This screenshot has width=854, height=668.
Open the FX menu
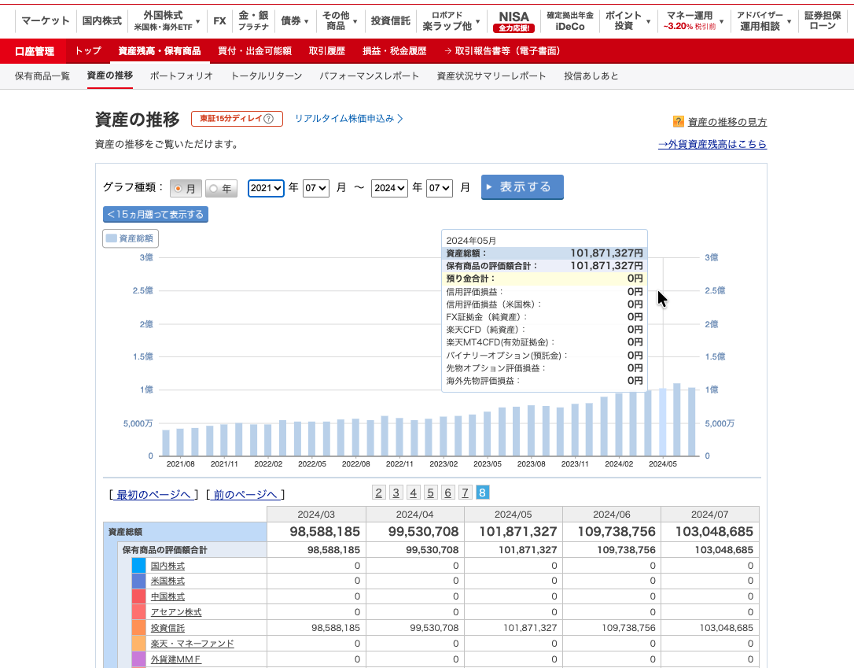219,21
